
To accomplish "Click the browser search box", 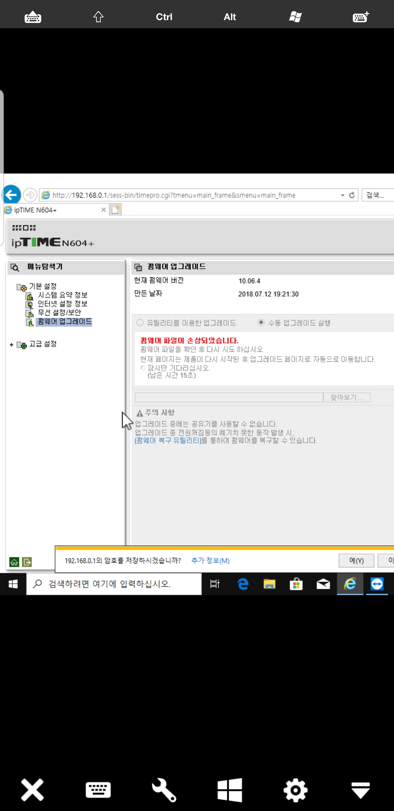I will click(x=378, y=195).
